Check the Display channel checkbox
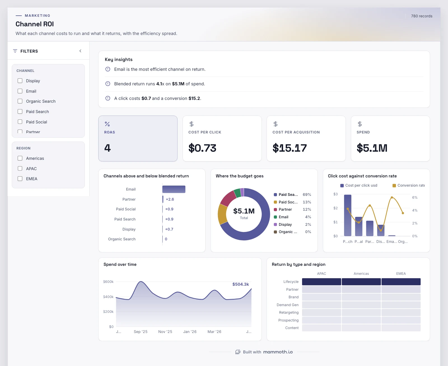Image resolution: width=448 pixels, height=366 pixels. coord(20,81)
